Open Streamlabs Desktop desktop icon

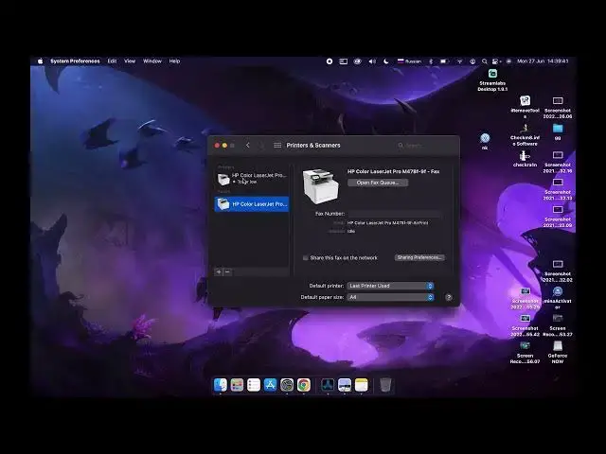492,79
